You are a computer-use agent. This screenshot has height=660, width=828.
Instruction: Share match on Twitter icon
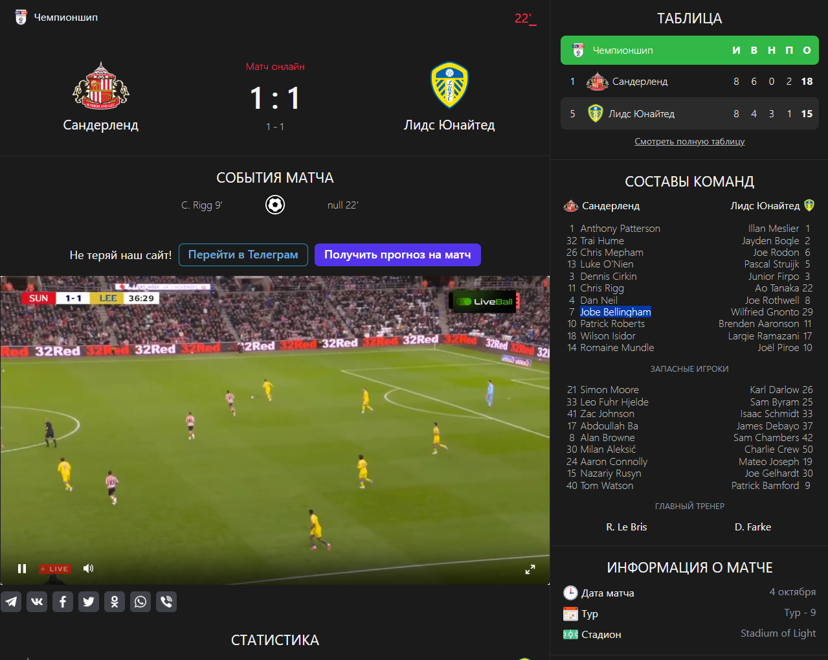[x=89, y=602]
